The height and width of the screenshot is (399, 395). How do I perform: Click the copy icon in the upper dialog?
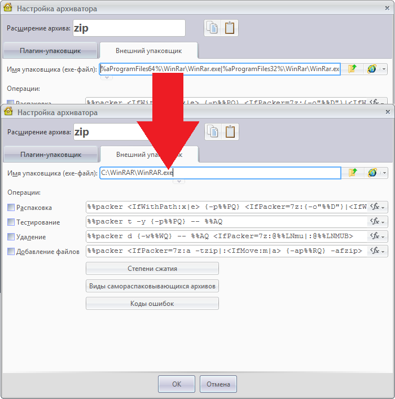(212, 28)
